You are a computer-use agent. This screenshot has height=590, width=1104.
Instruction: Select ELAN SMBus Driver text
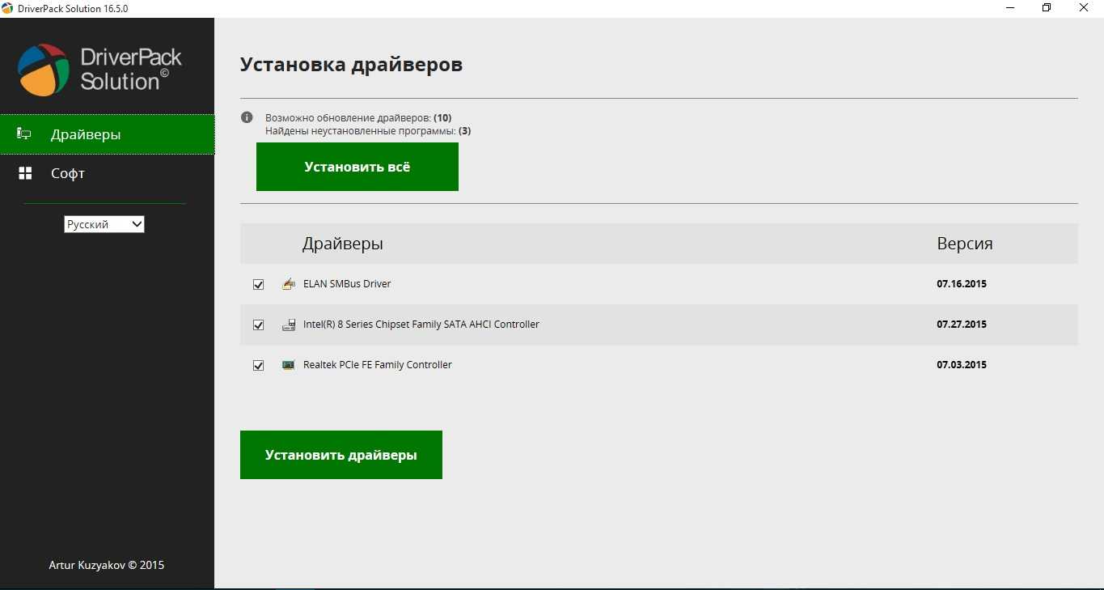[347, 284]
